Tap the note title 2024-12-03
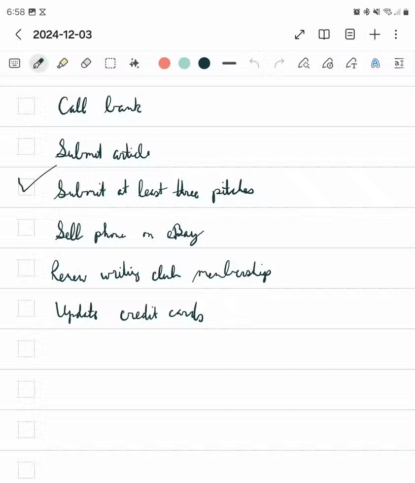This screenshot has height=483, width=415. point(62,34)
